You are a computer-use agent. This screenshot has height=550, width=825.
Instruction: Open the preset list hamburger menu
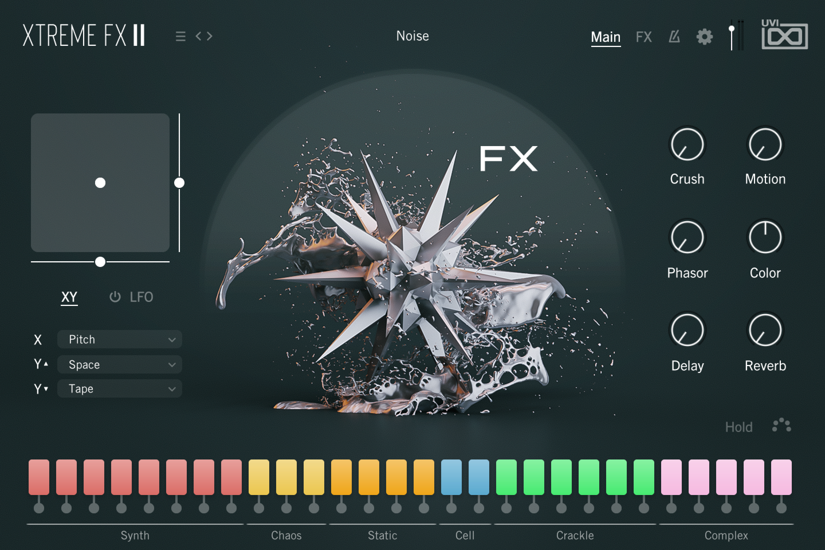(x=180, y=36)
